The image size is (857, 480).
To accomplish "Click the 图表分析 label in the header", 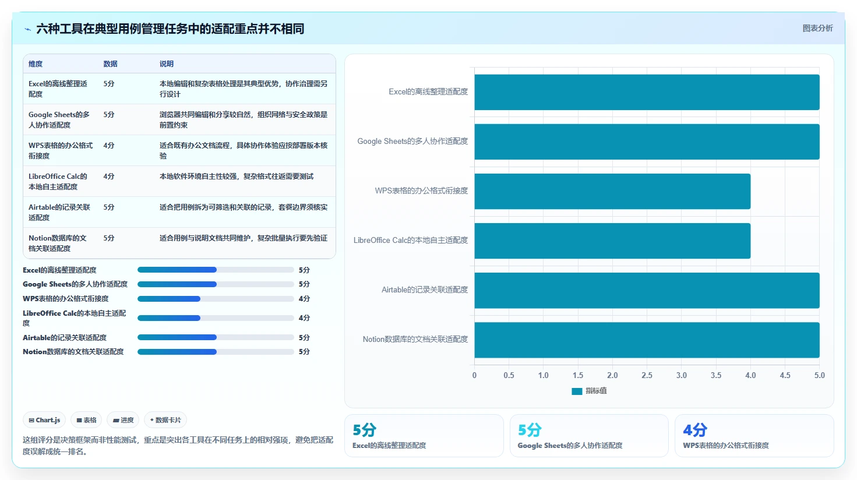I will pos(817,28).
